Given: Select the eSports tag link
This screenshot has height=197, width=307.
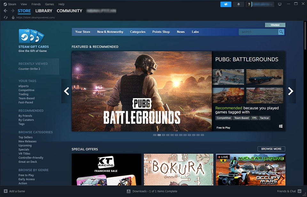Looking at the screenshot, I should (23, 86).
